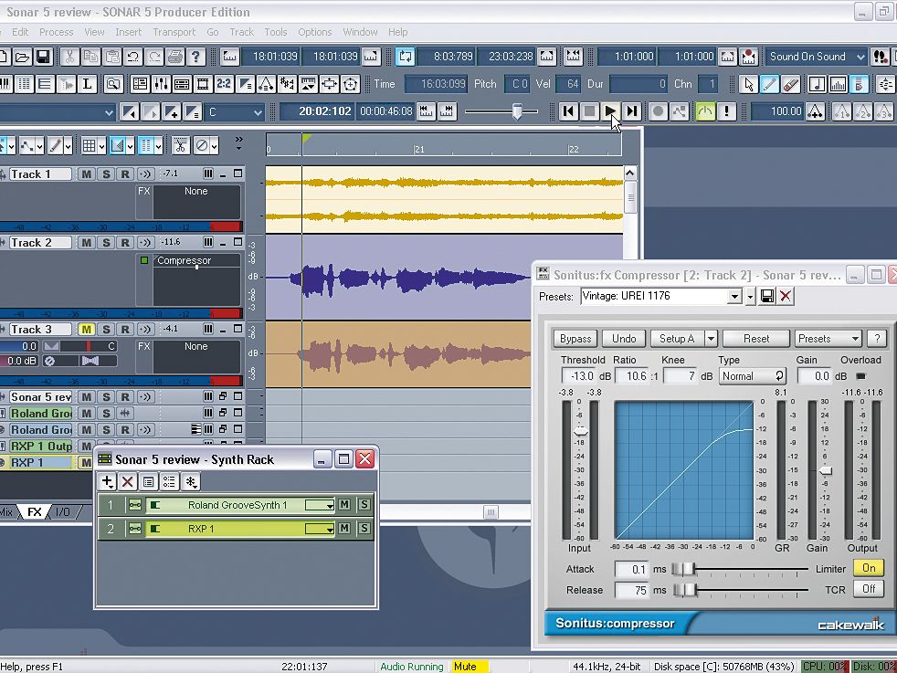The image size is (897, 673).
Task: Click Delete preset red X in compressor
Action: [786, 296]
